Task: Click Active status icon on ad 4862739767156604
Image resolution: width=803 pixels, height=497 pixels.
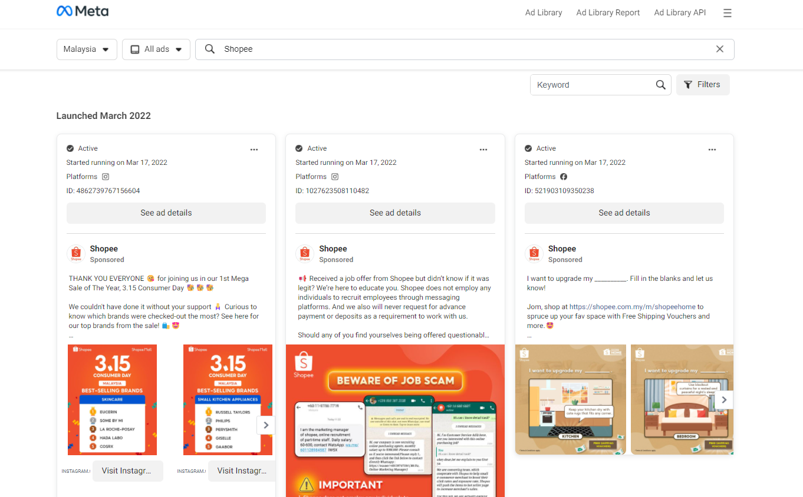Action: click(x=70, y=148)
